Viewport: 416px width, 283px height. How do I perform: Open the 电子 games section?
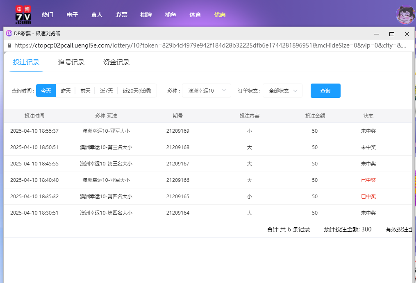(72, 14)
